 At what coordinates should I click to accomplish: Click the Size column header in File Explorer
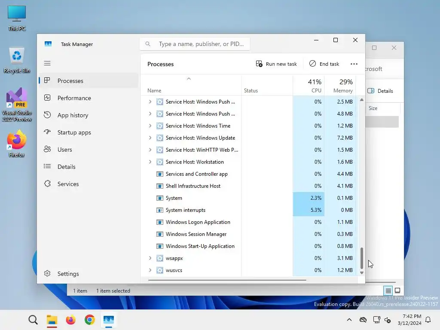coord(373,108)
